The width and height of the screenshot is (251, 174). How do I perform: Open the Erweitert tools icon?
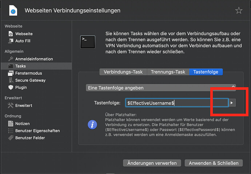[x=11, y=105]
